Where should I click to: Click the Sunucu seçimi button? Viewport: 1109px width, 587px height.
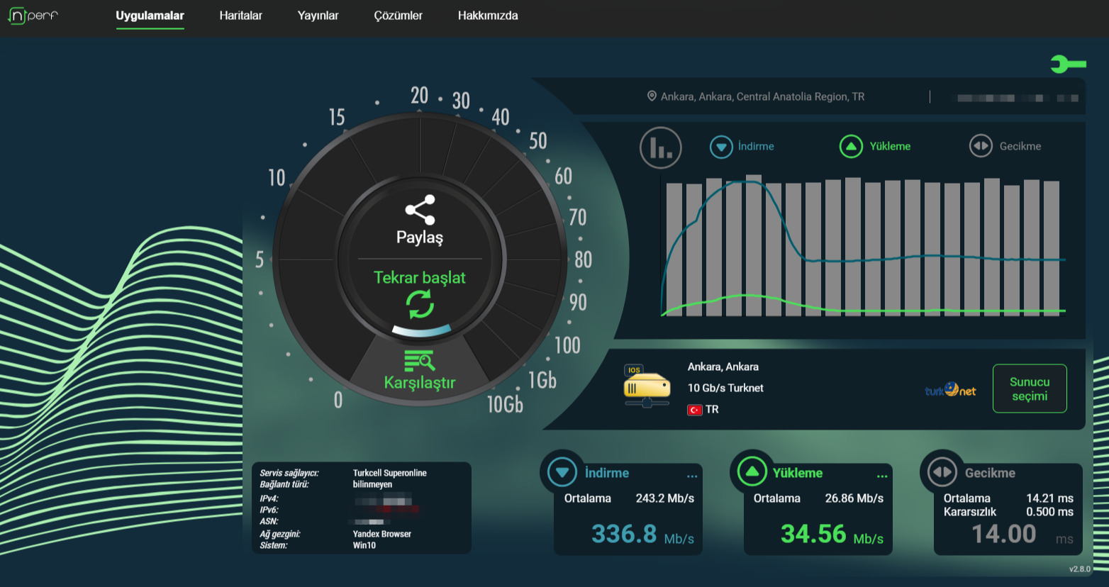(x=1030, y=388)
